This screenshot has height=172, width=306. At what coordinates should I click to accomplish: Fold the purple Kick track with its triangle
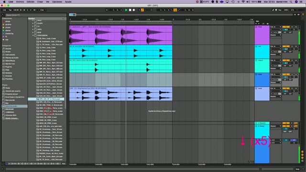(x=256, y=27)
